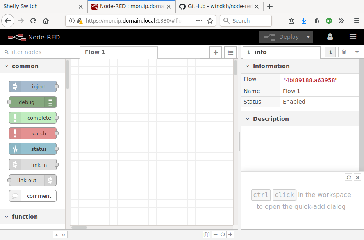Click the palette vertical scrollbar
The image size is (364, 240).
point(68,74)
